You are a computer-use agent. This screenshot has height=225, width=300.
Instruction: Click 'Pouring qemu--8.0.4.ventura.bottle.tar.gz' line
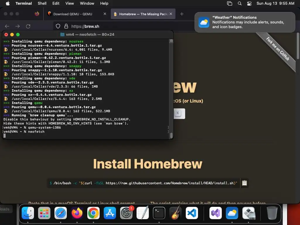pos(54,107)
